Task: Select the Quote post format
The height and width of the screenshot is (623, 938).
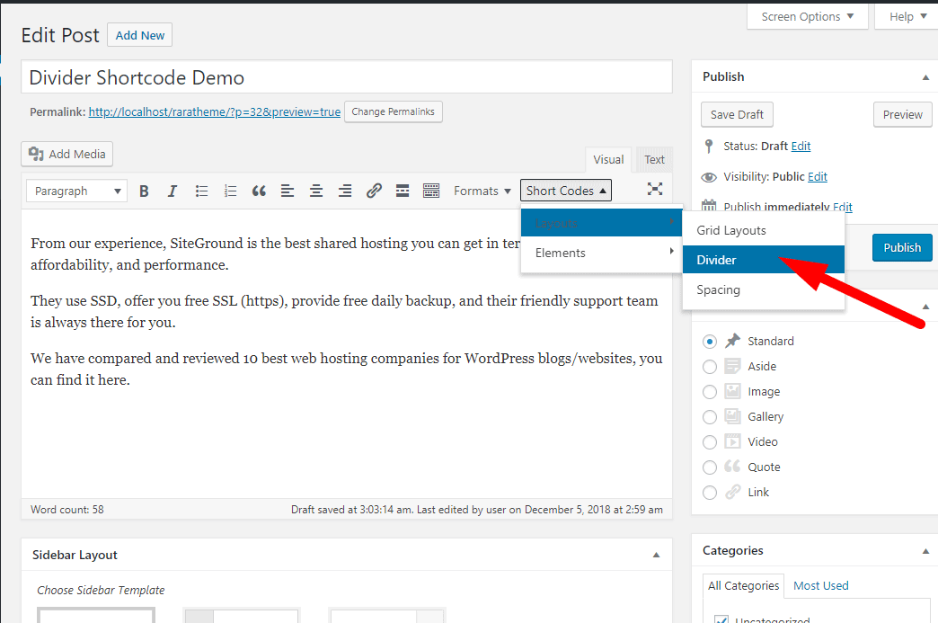Action: [710, 467]
